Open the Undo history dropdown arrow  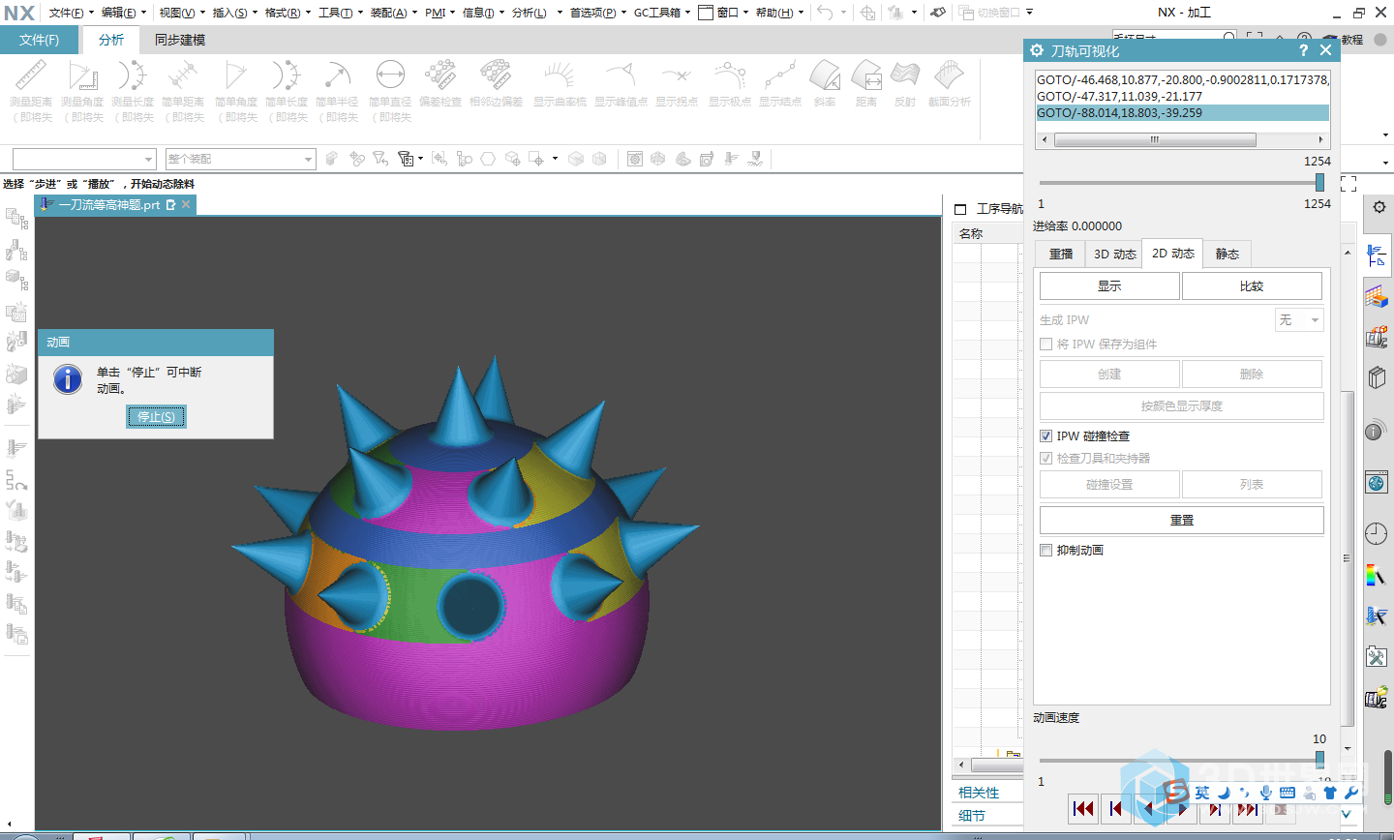844,13
